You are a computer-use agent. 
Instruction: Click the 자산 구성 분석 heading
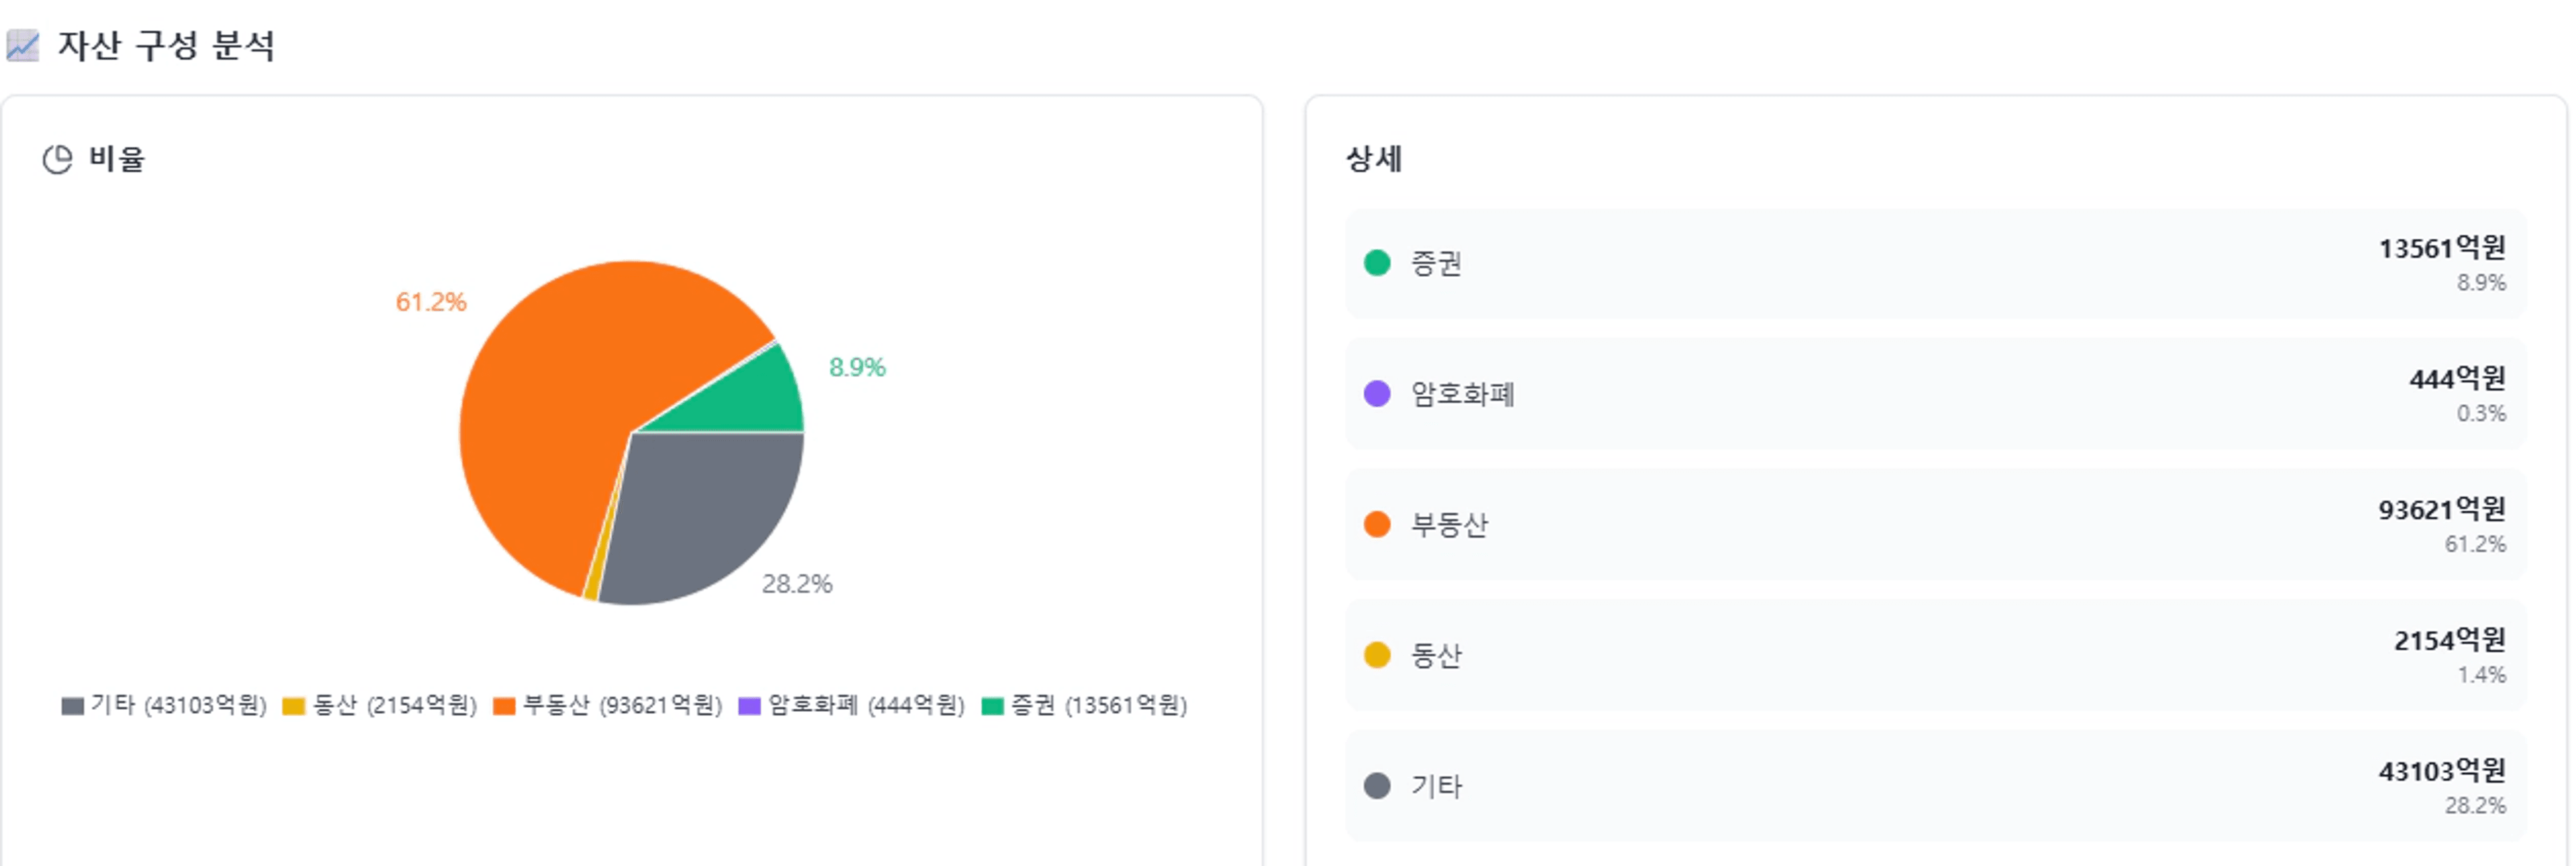click(165, 46)
